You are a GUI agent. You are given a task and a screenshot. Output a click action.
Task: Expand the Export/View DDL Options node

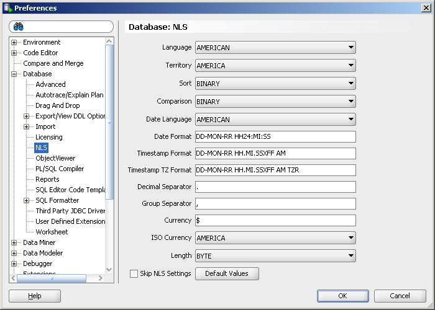pyautogui.click(x=26, y=117)
